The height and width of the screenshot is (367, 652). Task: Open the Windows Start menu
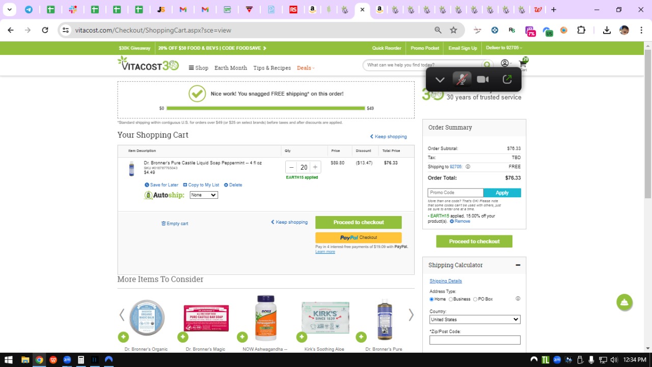pyautogui.click(x=8, y=359)
